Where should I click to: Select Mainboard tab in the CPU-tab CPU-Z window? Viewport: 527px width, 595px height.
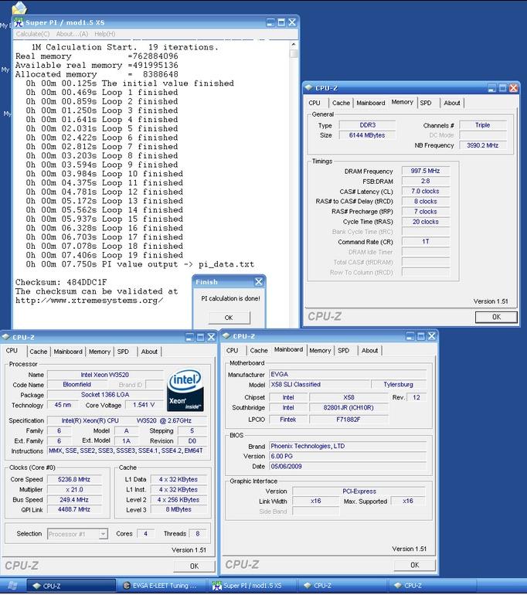pyautogui.click(x=68, y=352)
